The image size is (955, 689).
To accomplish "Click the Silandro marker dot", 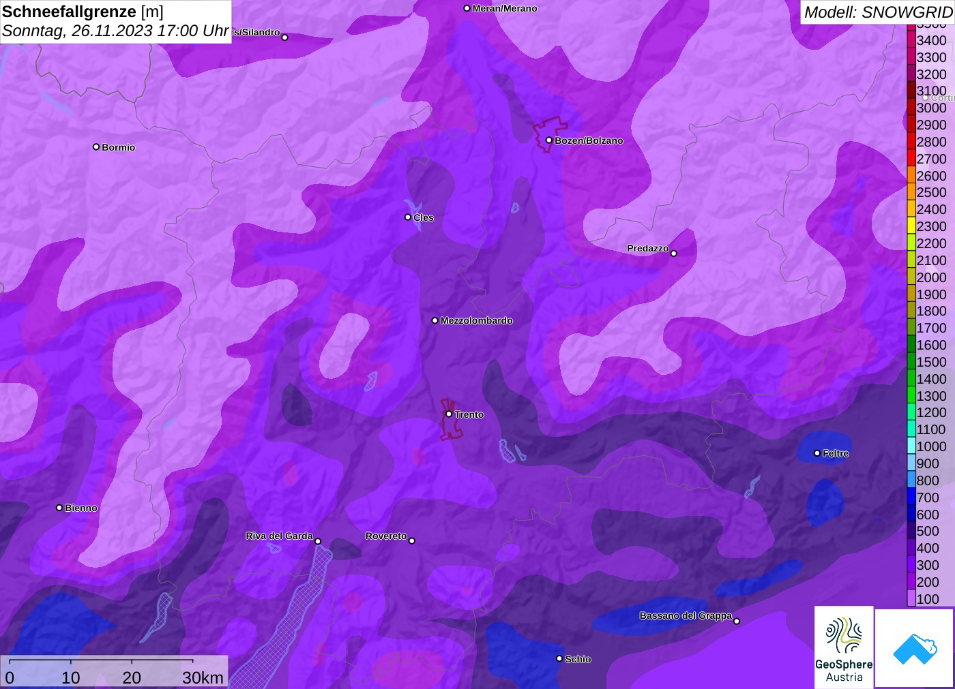I will (x=285, y=37).
